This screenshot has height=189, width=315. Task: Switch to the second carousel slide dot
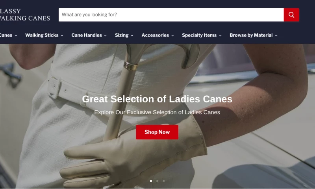[157, 181]
